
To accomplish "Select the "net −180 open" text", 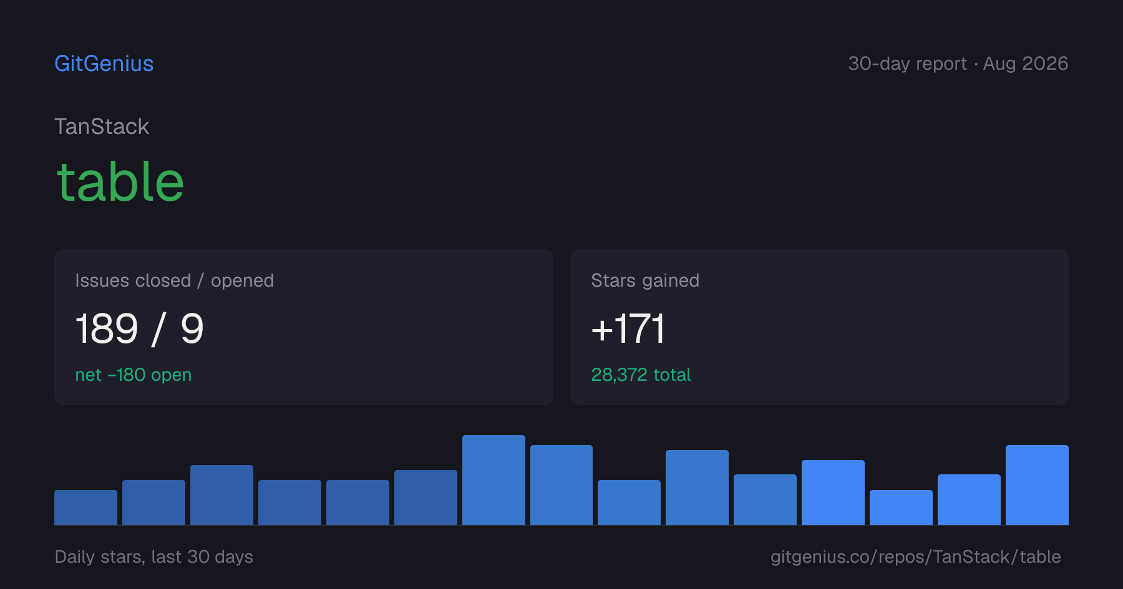I will pos(134,375).
